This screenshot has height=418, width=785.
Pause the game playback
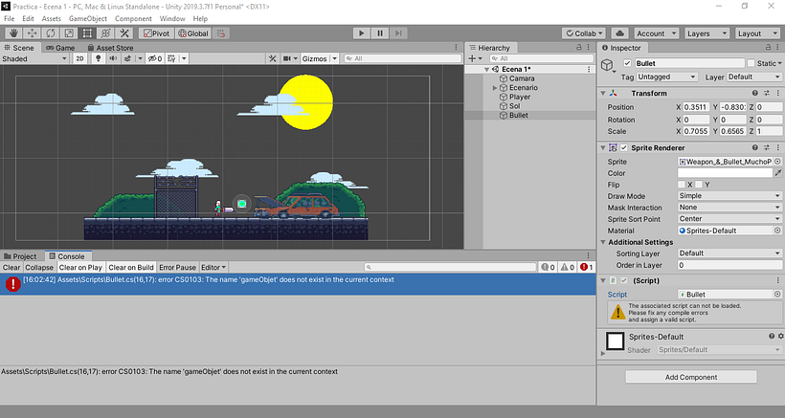point(380,33)
